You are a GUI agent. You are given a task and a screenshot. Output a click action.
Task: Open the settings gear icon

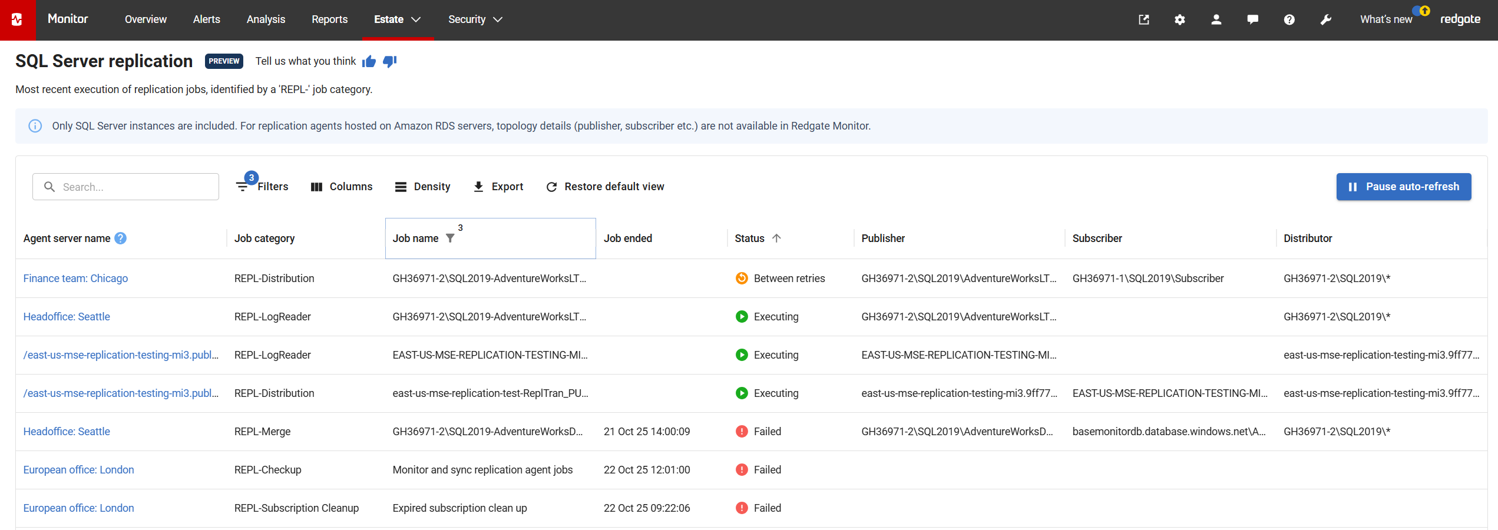tap(1179, 19)
